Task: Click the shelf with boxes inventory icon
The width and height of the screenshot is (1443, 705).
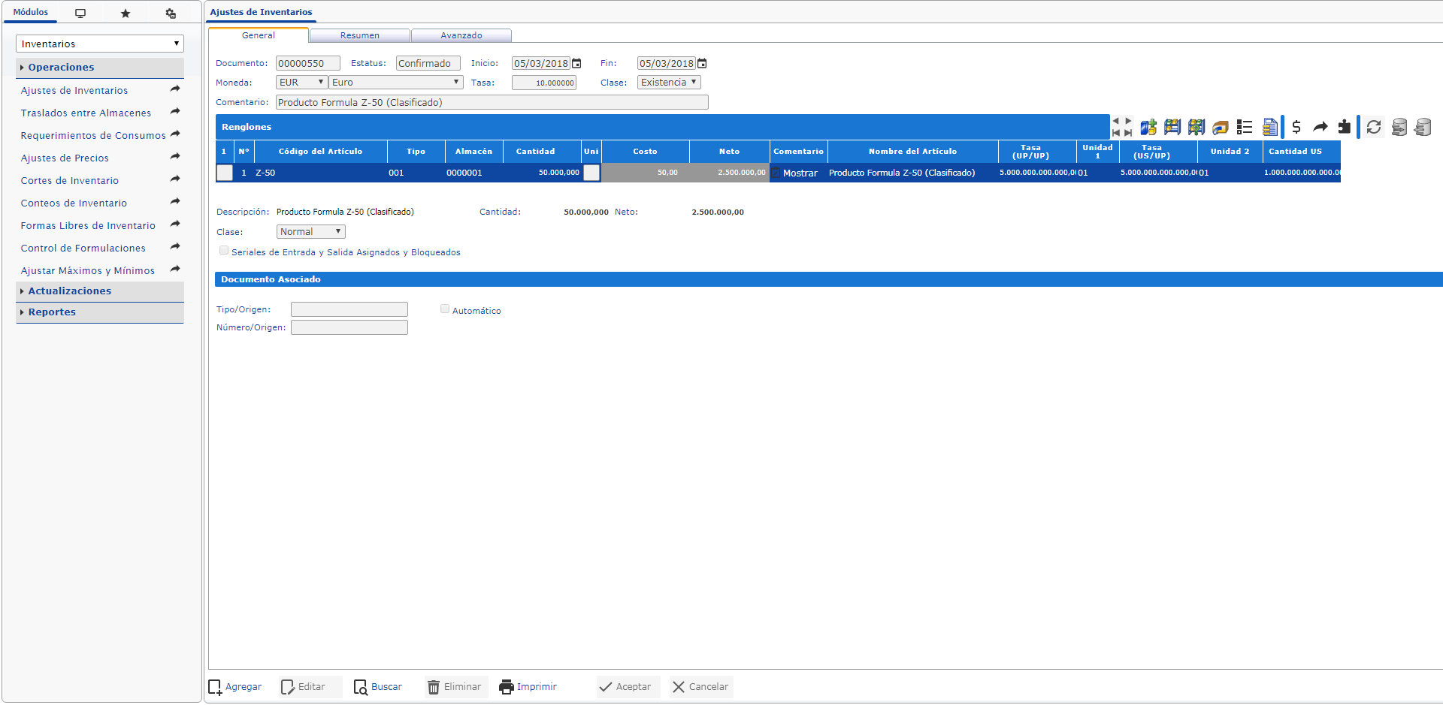Action: 1172,127
